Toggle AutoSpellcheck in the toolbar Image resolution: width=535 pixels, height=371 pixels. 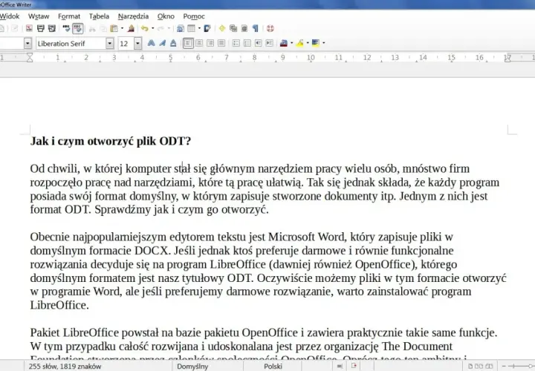tap(78, 28)
